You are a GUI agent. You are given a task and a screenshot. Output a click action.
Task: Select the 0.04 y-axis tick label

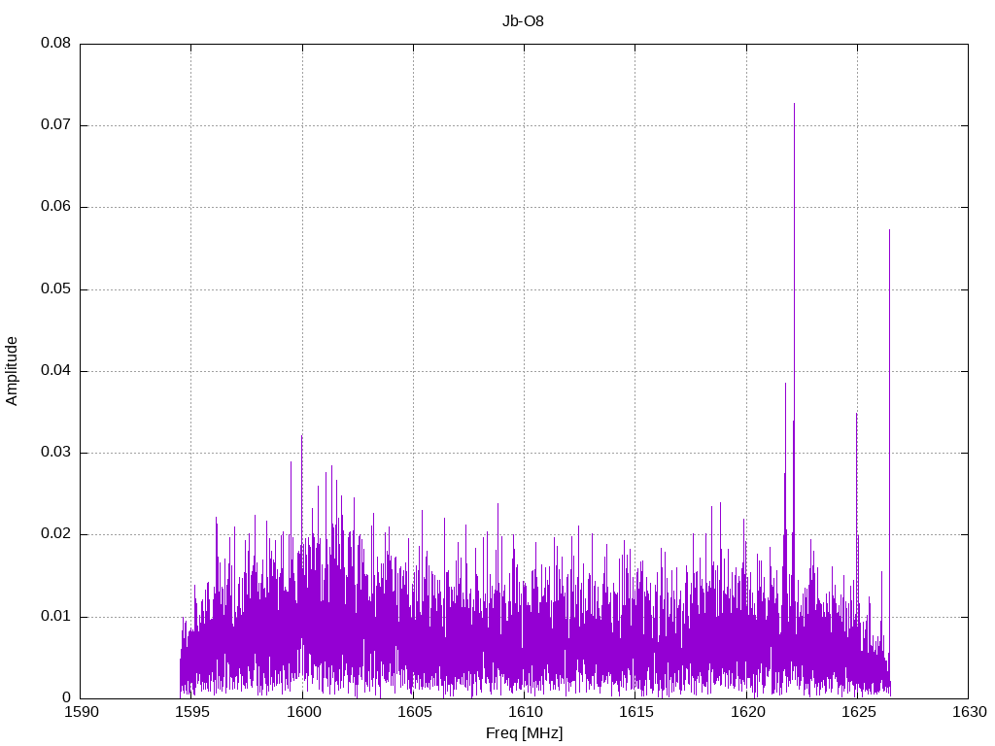54,371
